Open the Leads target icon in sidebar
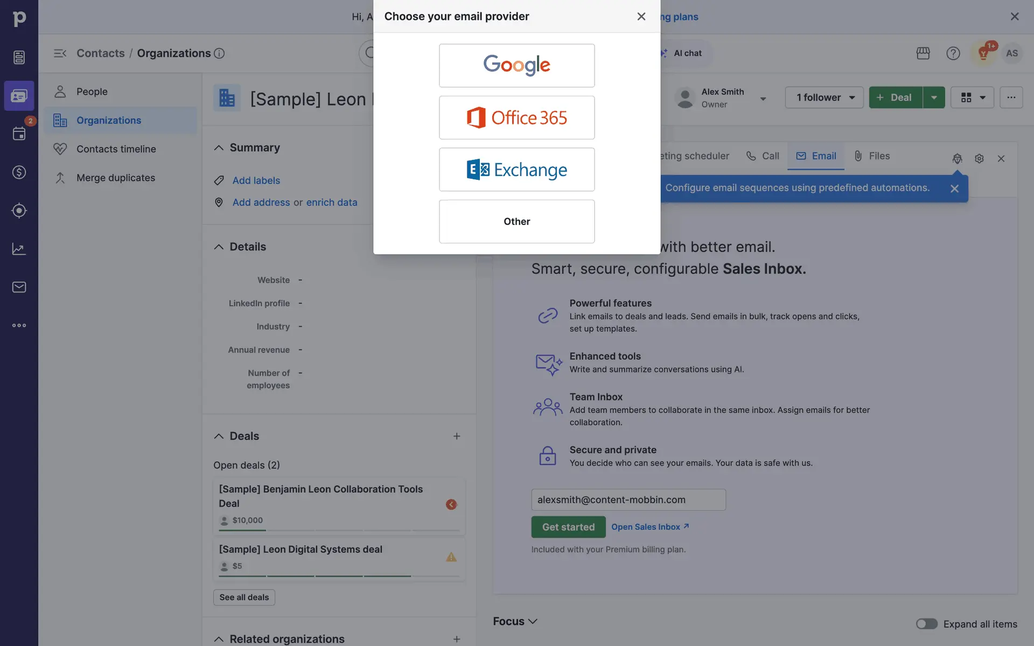Viewport: 1034px width, 646px height. [x=19, y=210]
